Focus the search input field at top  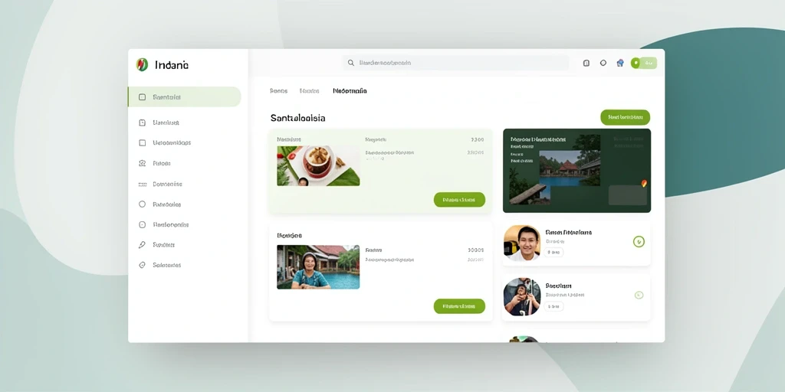[x=455, y=63]
